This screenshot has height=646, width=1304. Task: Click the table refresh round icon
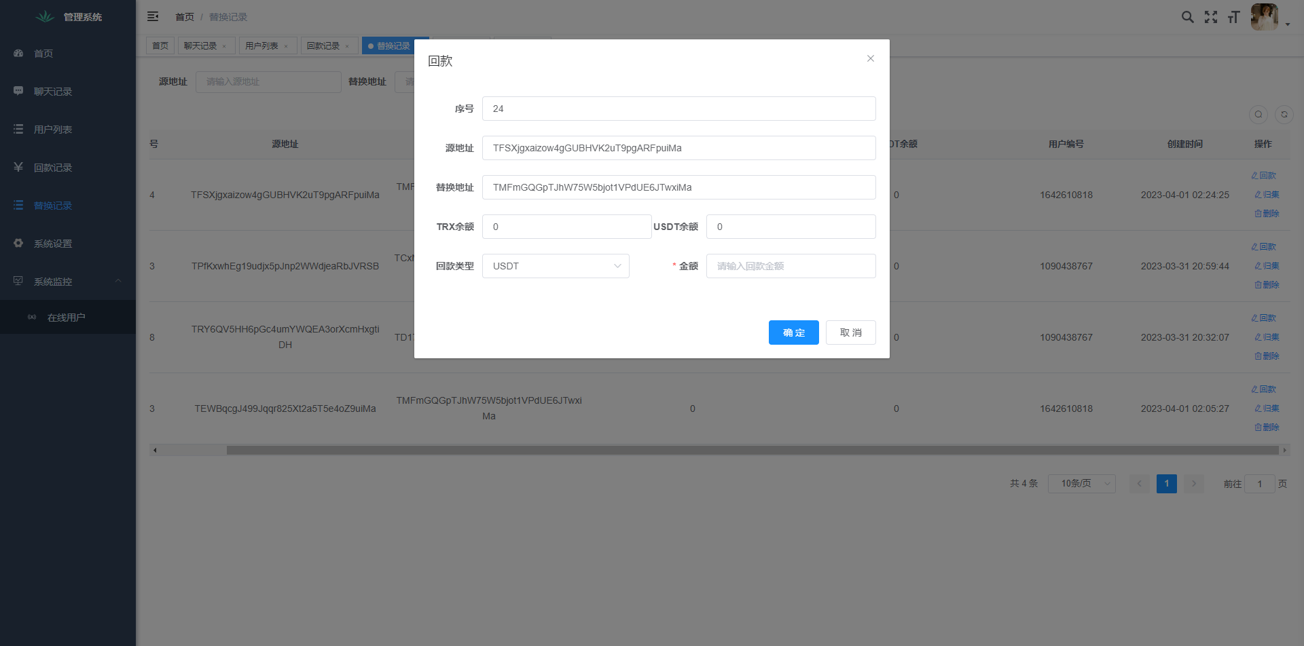[x=1284, y=115]
